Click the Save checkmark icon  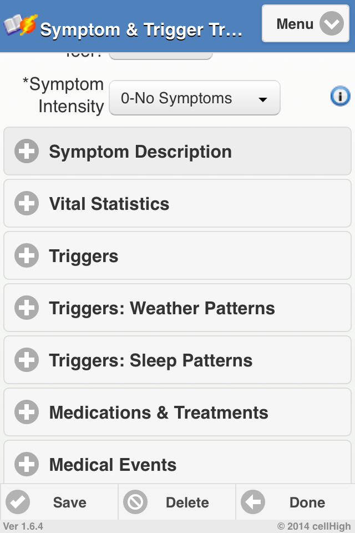pyautogui.click(x=17, y=502)
